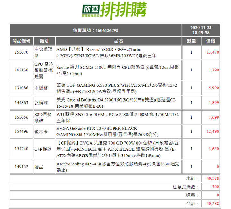The width and height of the screenshot is (231, 209).
Task: Click WD 藍標 SN550 500G product name
Action: click(118, 117)
